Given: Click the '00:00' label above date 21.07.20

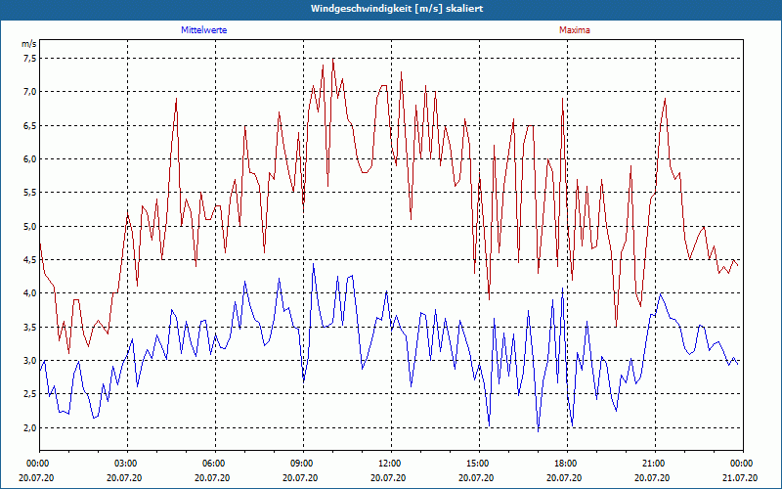Looking at the screenshot, I should (x=743, y=464).
